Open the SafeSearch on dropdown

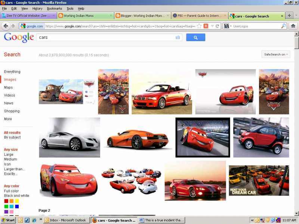pos(275,54)
